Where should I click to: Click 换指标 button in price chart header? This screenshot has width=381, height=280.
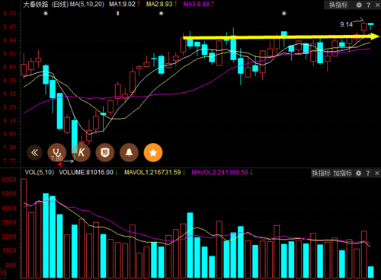[x=338, y=5]
